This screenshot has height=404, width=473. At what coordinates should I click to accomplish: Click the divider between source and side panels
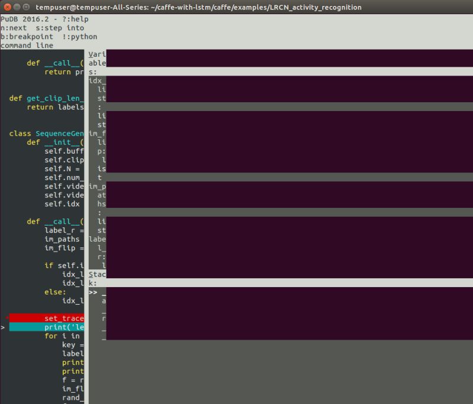pyautogui.click(x=86, y=177)
